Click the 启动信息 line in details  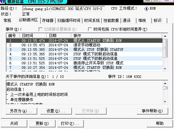click(15, 89)
